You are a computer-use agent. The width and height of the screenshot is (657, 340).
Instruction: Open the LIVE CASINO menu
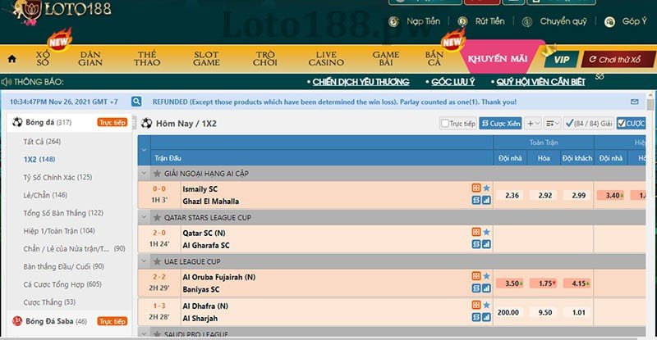326,58
